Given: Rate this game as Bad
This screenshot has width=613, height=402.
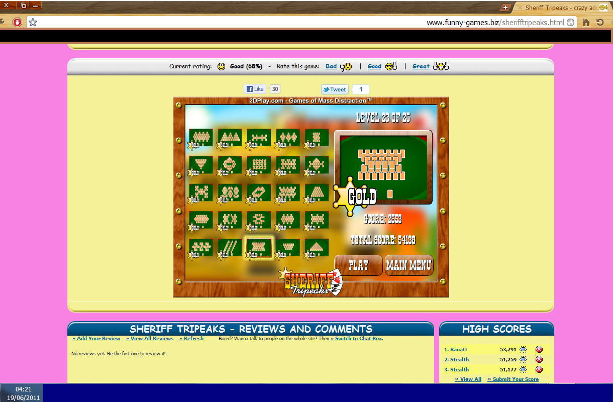Looking at the screenshot, I should (x=331, y=66).
